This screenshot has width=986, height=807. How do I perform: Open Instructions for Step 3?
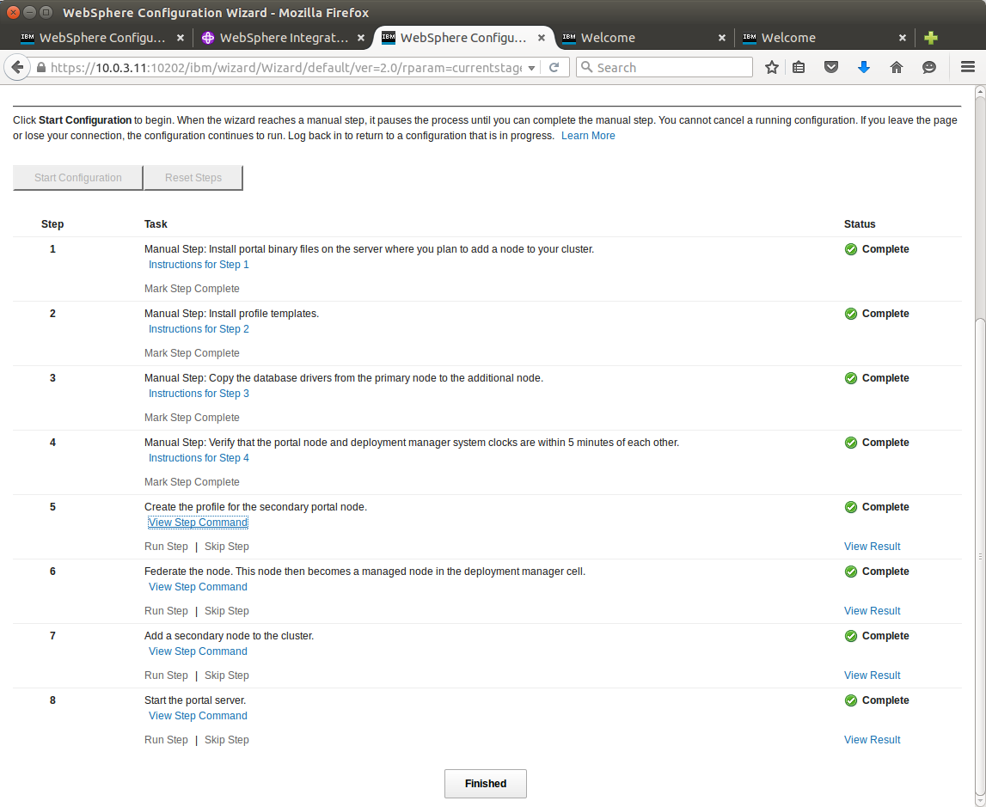coord(199,394)
